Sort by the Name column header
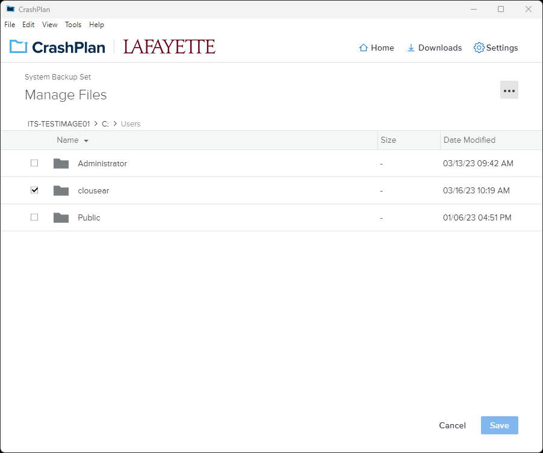The image size is (543, 453). point(67,140)
